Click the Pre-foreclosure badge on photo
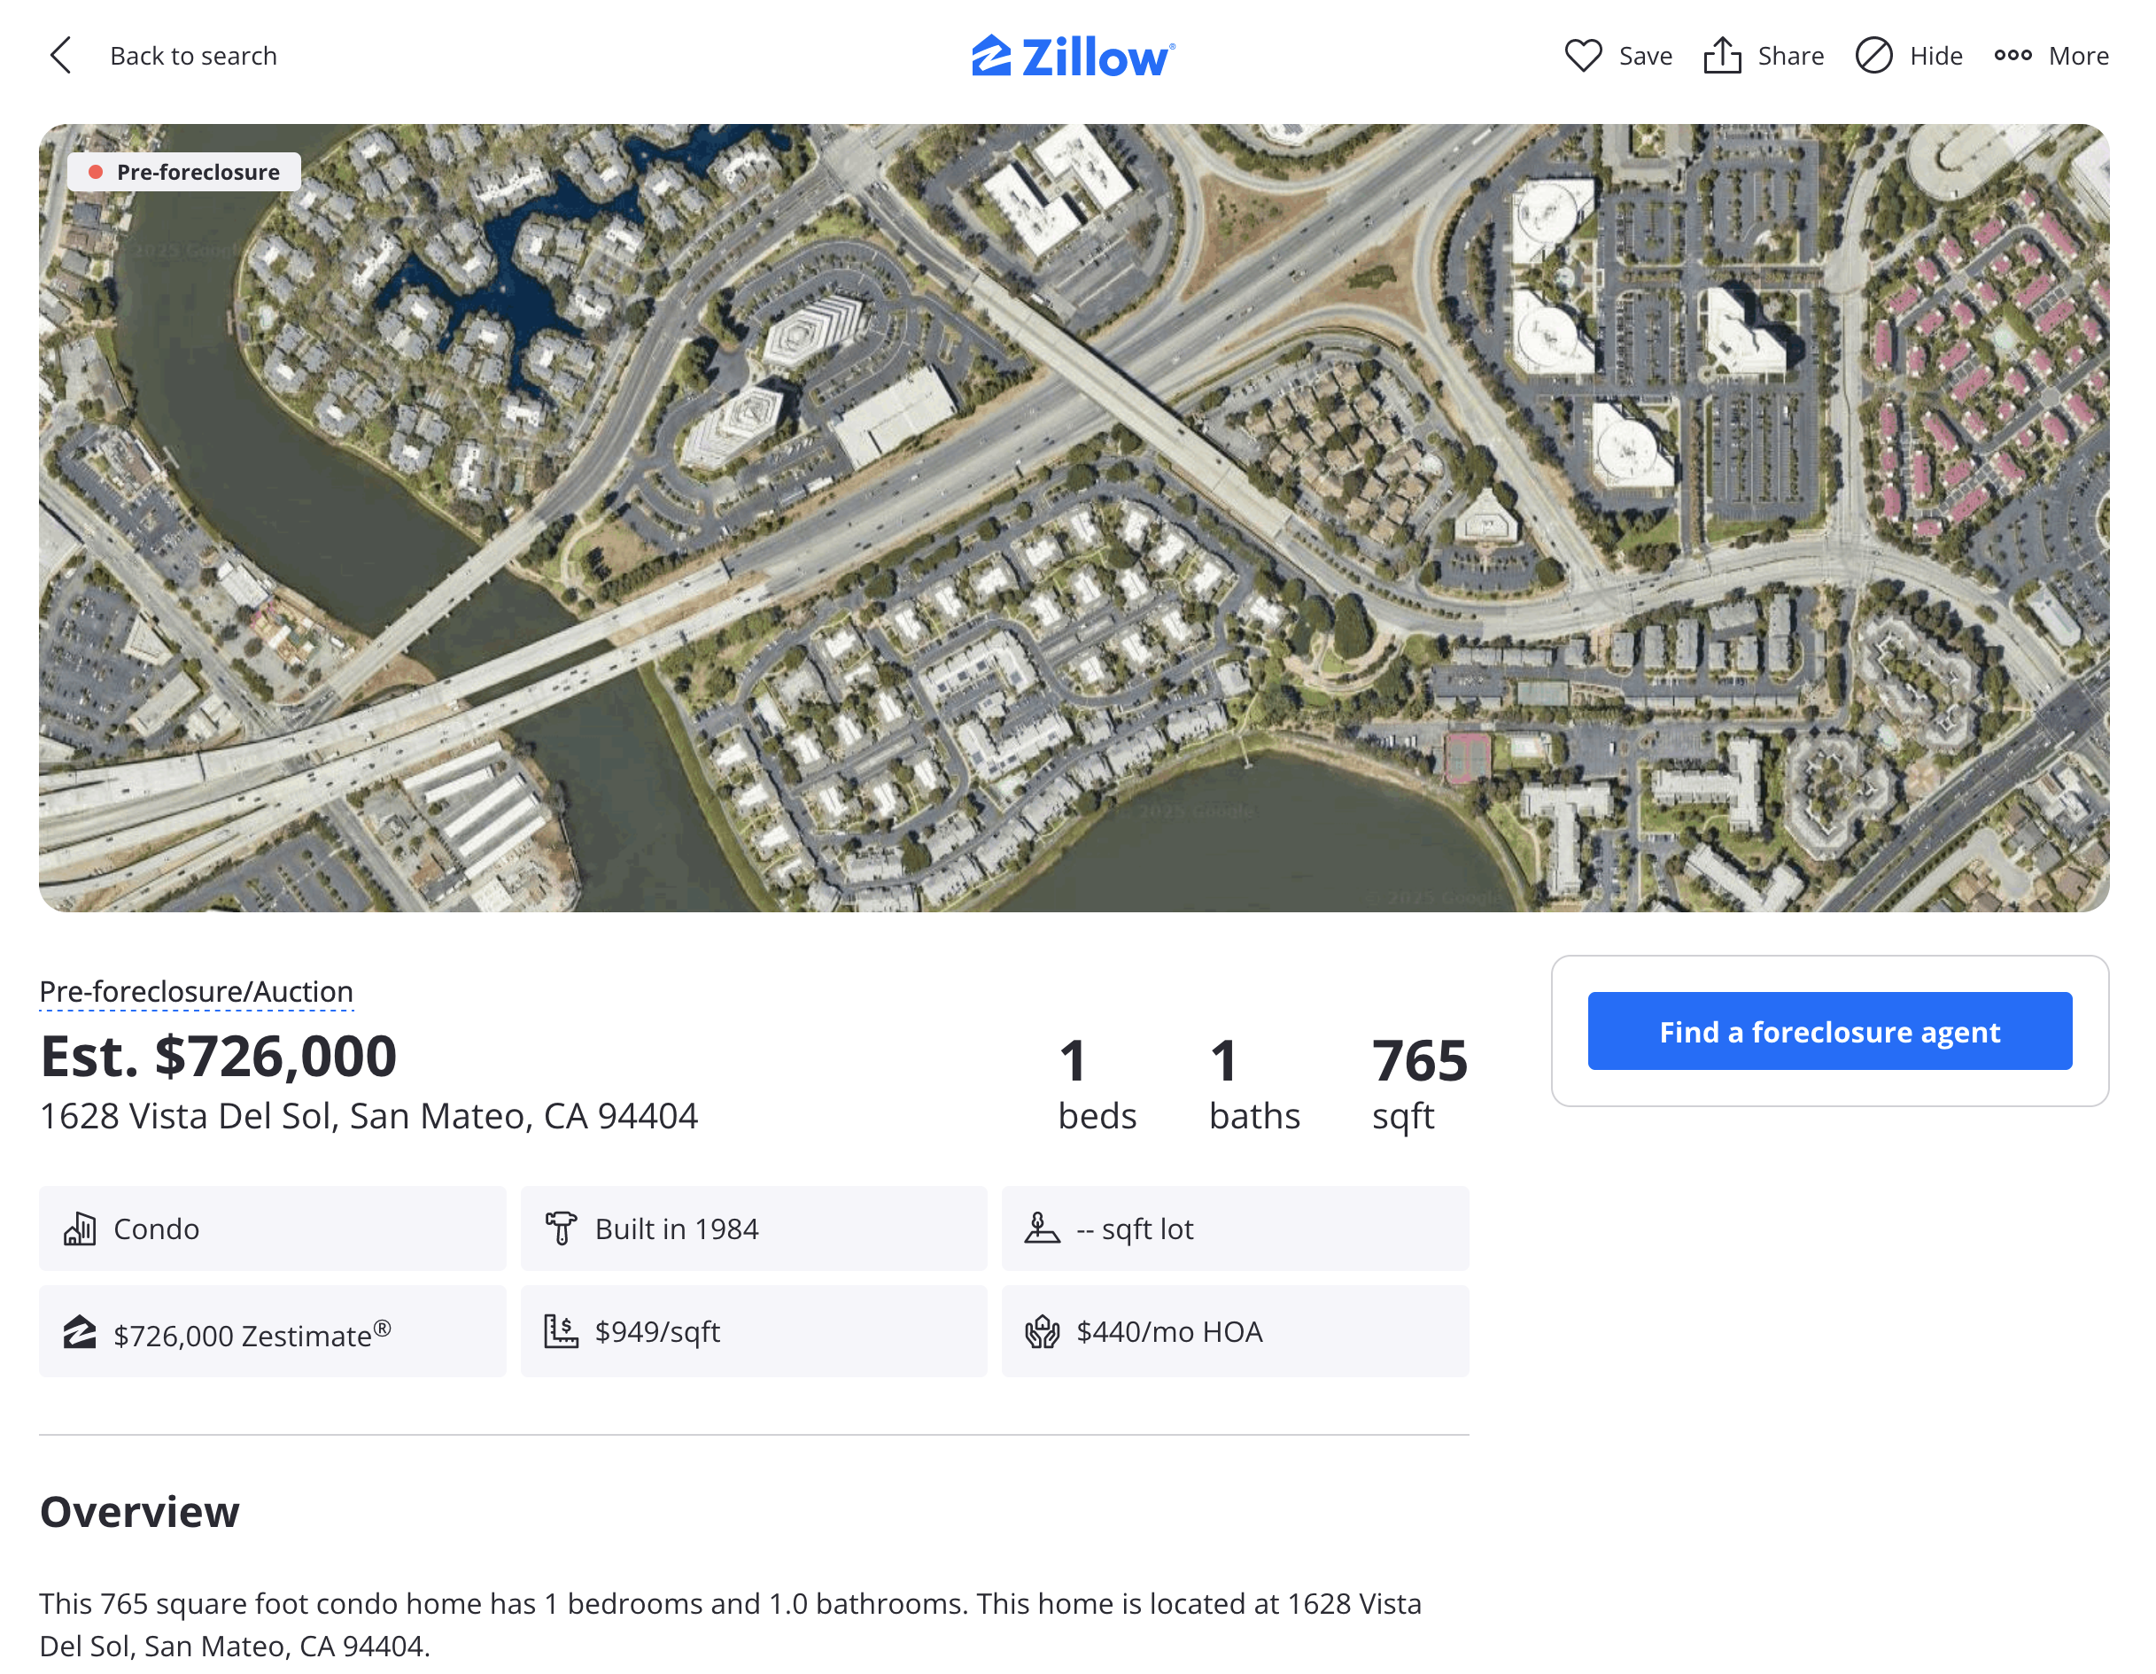The width and height of the screenshot is (2156, 1674). (x=184, y=172)
